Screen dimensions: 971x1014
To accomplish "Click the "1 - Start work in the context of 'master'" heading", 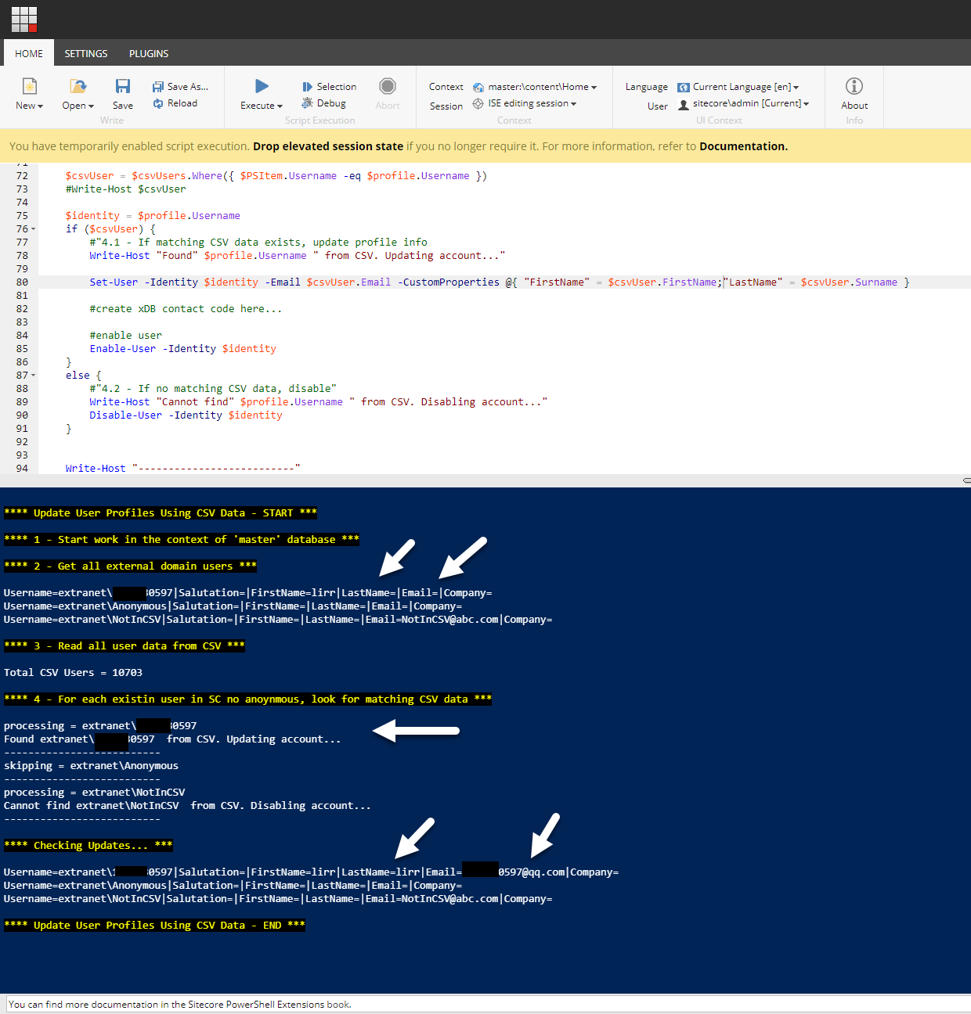I will (182, 540).
